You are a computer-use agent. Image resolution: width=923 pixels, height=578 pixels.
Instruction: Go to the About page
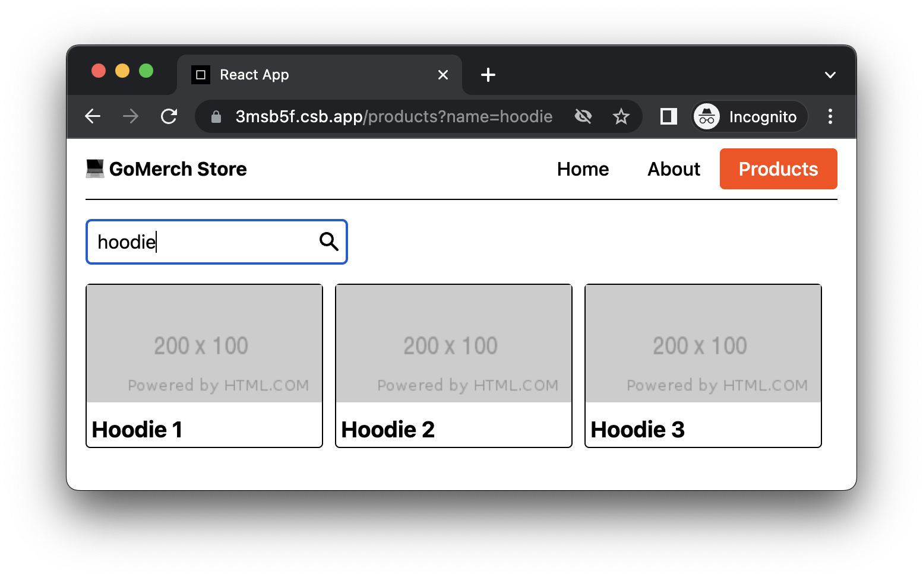[x=674, y=169]
